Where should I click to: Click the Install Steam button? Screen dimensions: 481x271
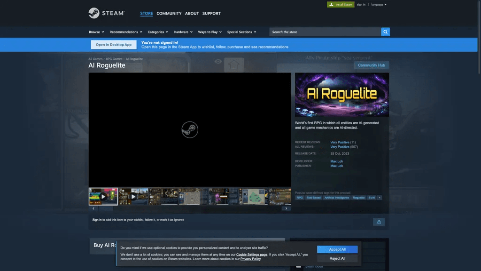click(x=341, y=5)
